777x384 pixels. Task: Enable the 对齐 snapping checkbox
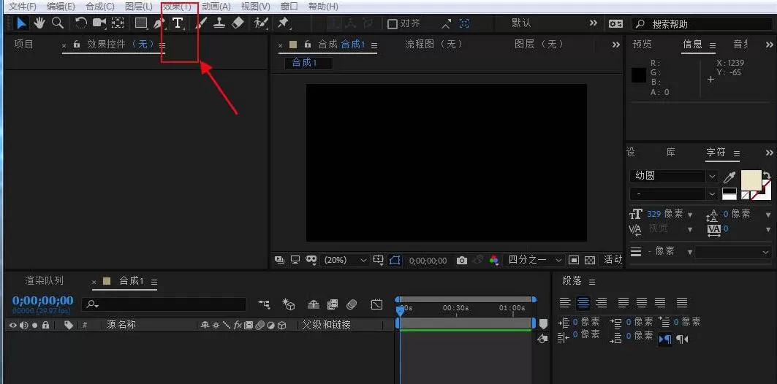click(393, 23)
